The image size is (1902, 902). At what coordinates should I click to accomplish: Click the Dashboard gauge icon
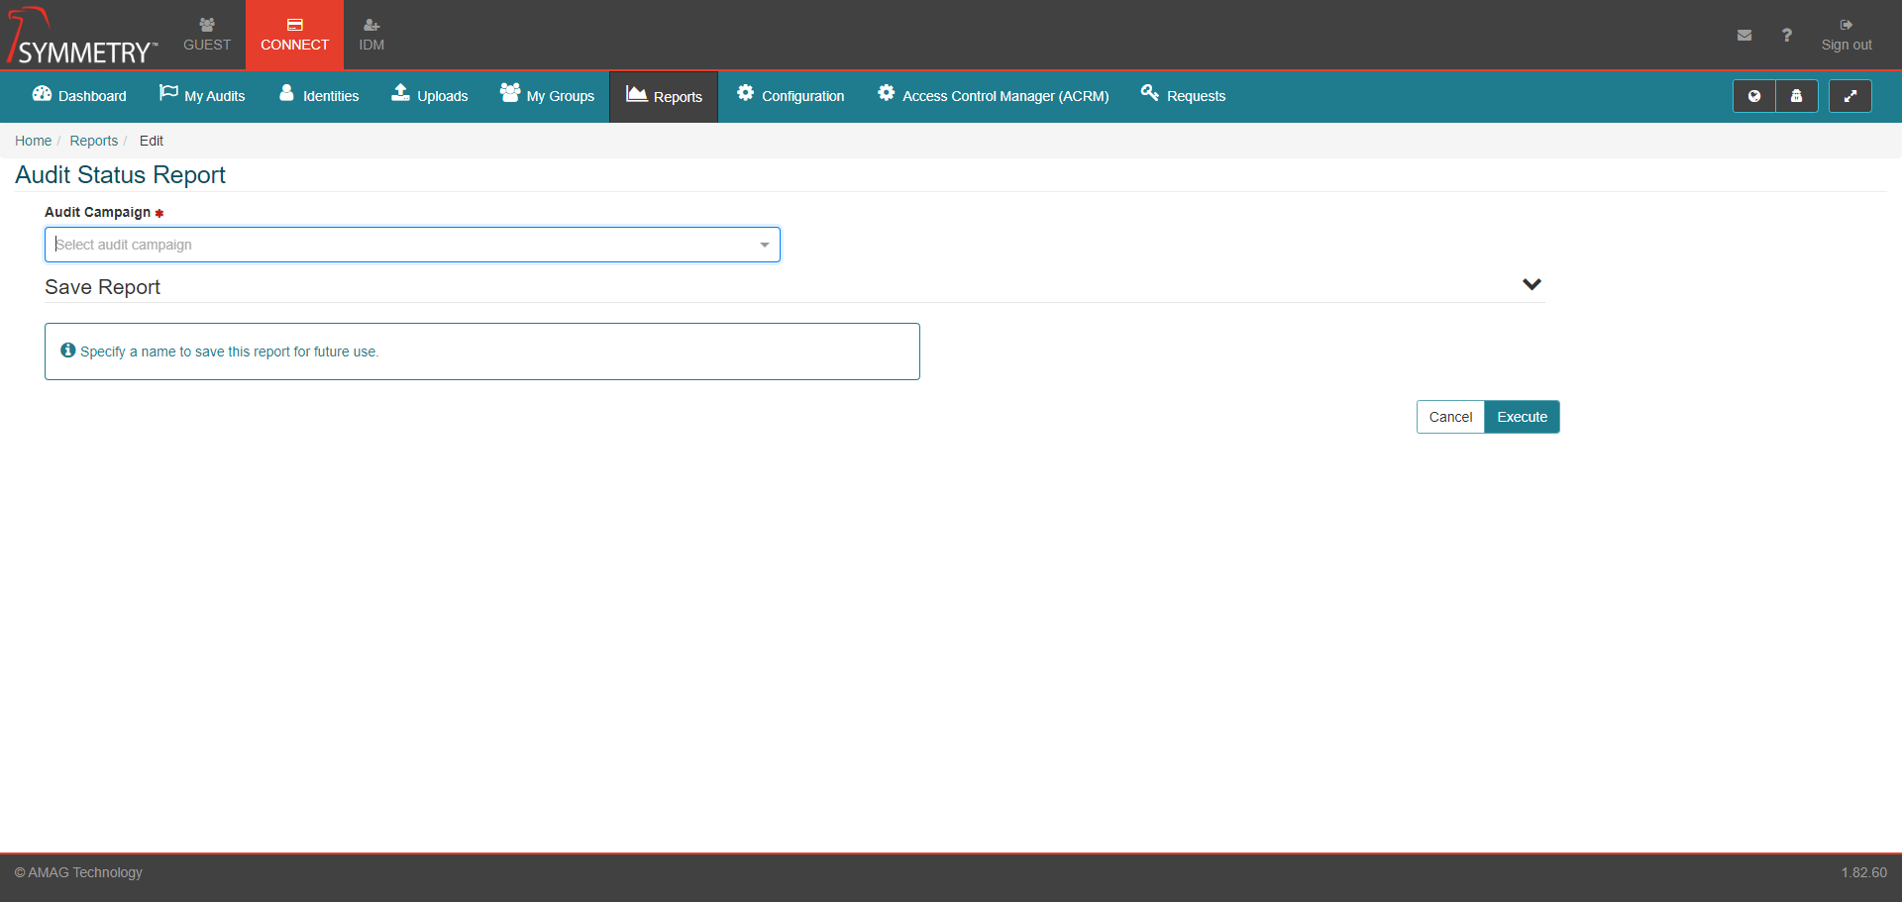[42, 93]
